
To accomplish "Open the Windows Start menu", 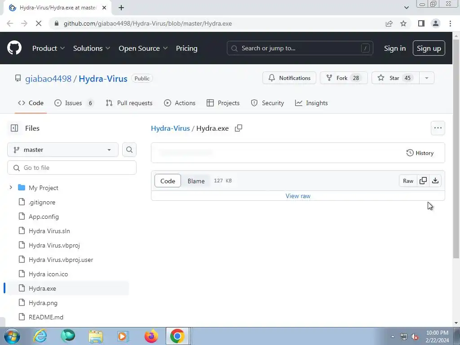I will point(12,336).
